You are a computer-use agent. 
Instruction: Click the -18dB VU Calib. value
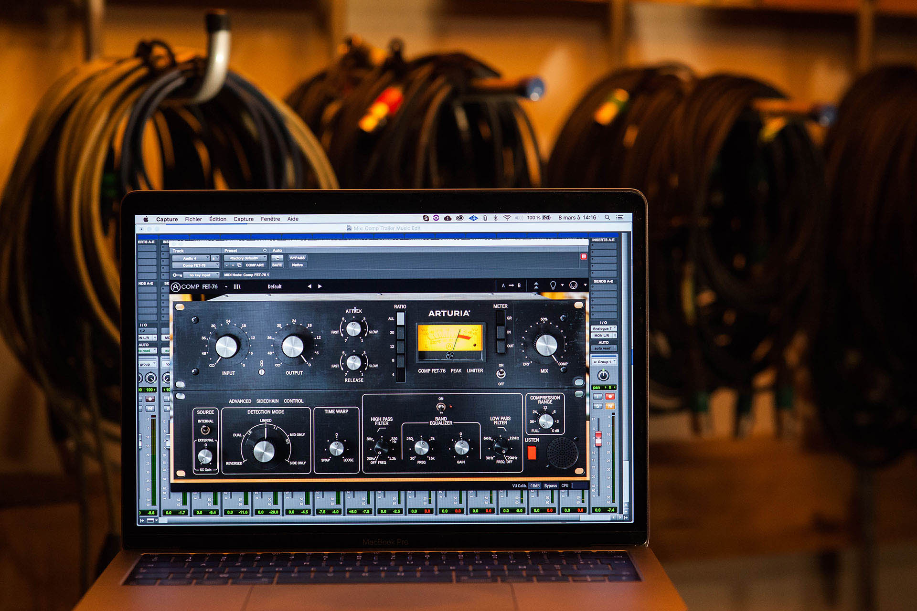coord(534,486)
